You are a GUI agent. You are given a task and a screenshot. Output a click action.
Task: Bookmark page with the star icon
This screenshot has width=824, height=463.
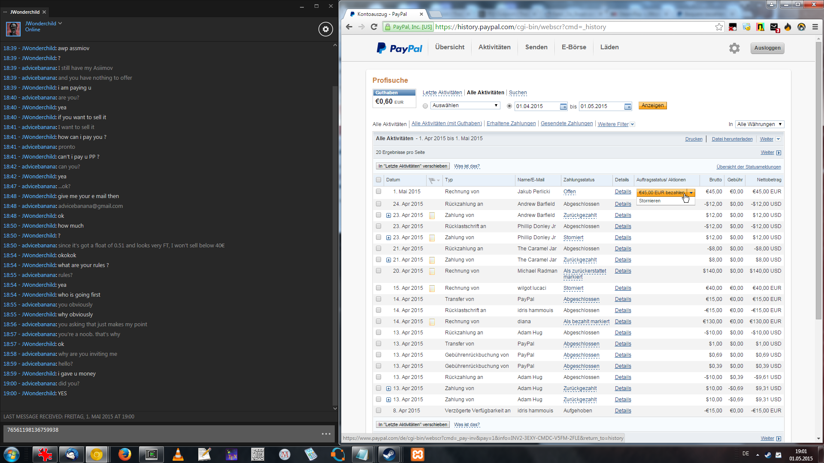(719, 27)
